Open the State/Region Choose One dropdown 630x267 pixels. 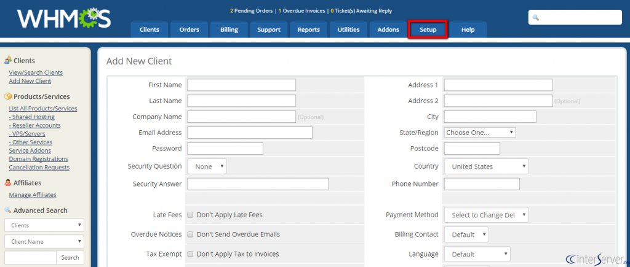pos(480,133)
